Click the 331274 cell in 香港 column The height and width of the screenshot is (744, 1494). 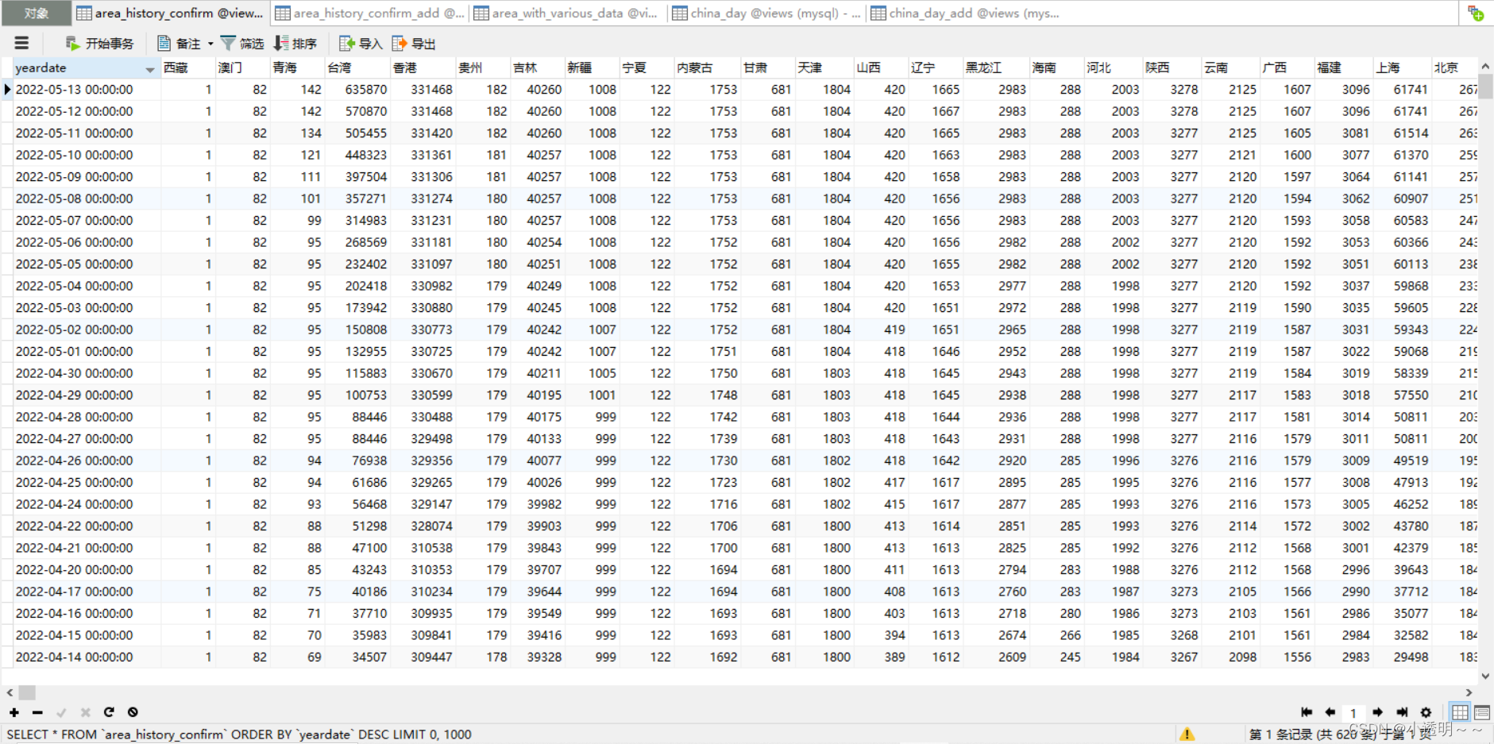pos(423,199)
